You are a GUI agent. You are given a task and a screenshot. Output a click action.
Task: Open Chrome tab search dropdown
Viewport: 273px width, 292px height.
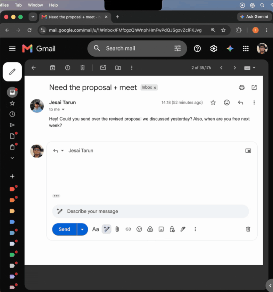coord(33,17)
